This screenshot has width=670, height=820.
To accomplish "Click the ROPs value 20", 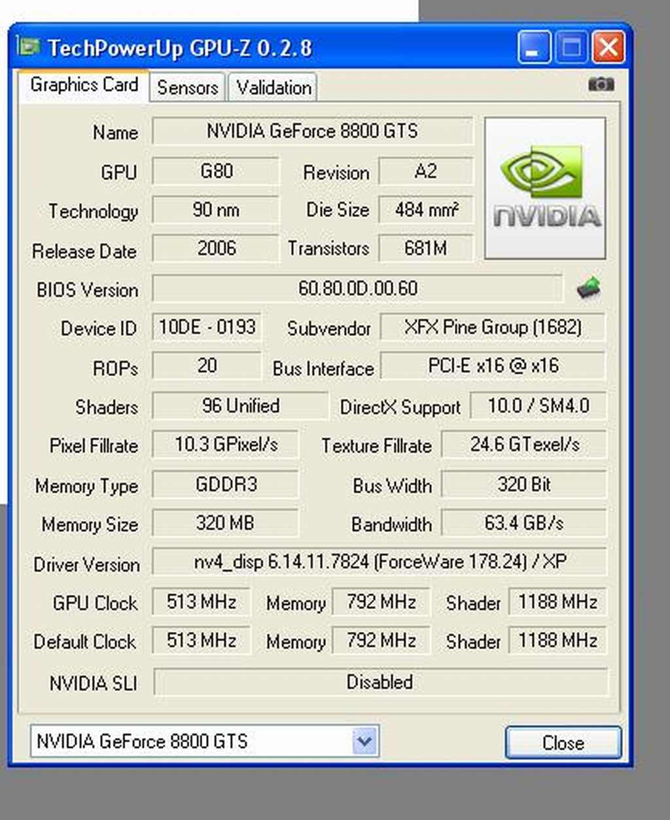I will coord(207,365).
